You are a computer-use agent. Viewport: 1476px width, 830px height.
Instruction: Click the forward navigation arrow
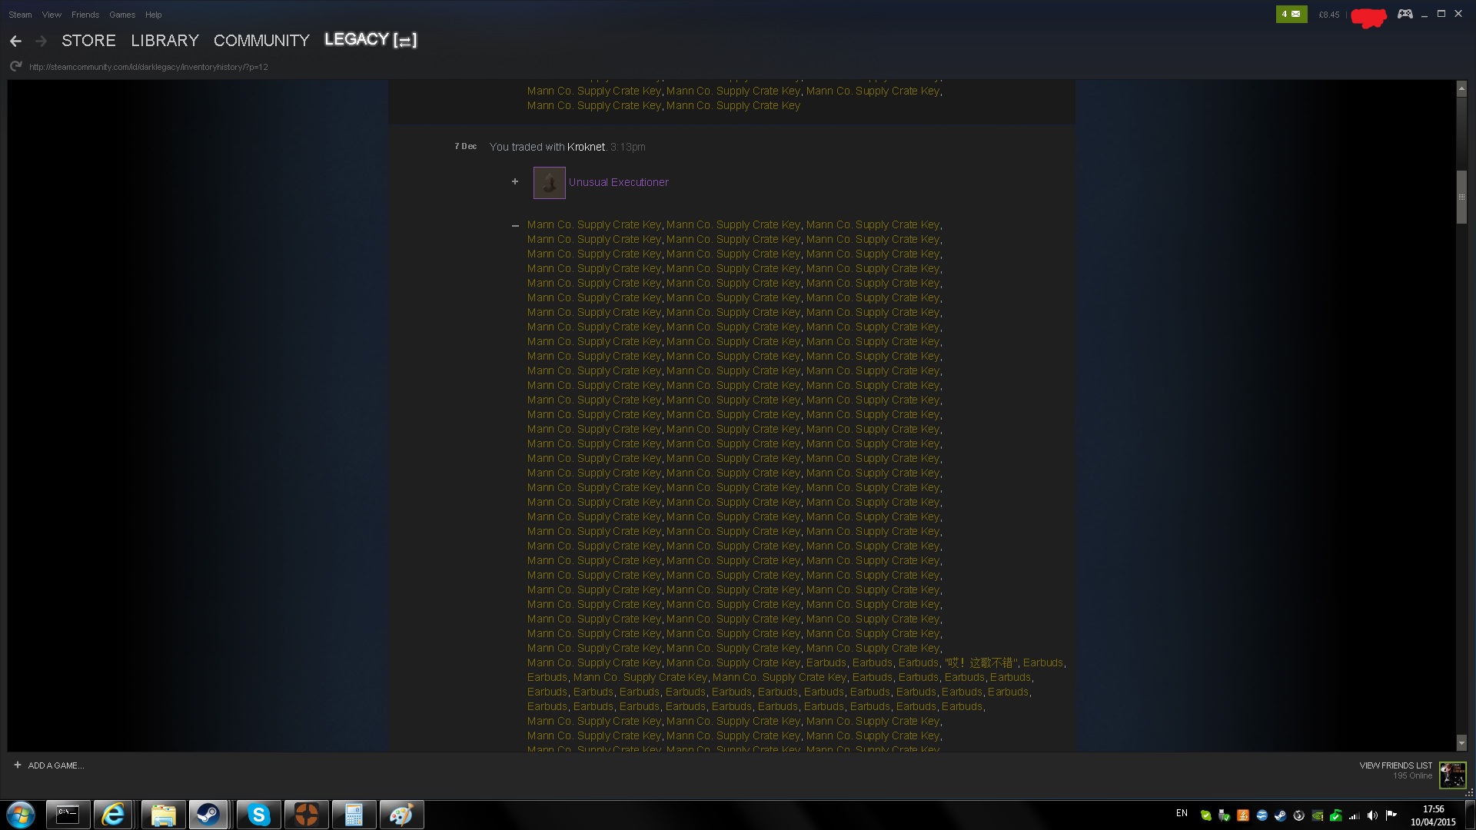tap(42, 41)
